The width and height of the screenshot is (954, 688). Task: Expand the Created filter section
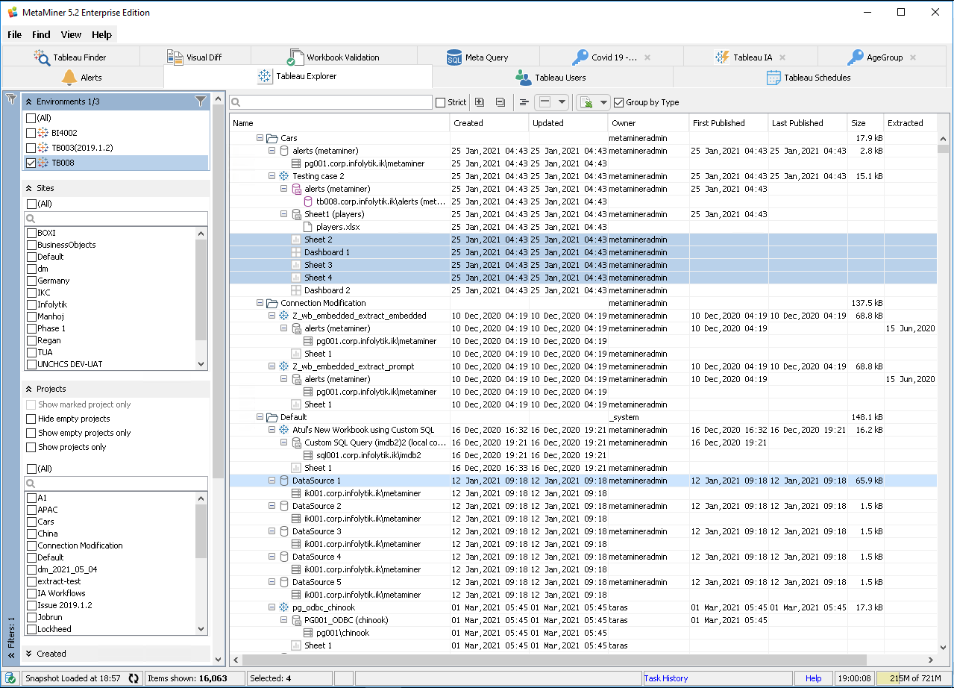[29, 654]
